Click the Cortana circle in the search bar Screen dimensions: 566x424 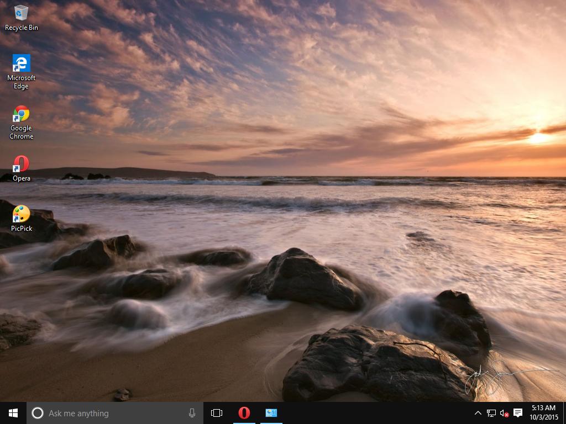(x=37, y=413)
